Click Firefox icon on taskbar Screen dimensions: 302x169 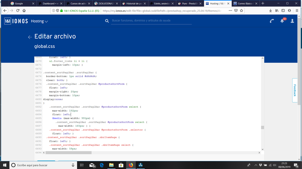coord(131,165)
